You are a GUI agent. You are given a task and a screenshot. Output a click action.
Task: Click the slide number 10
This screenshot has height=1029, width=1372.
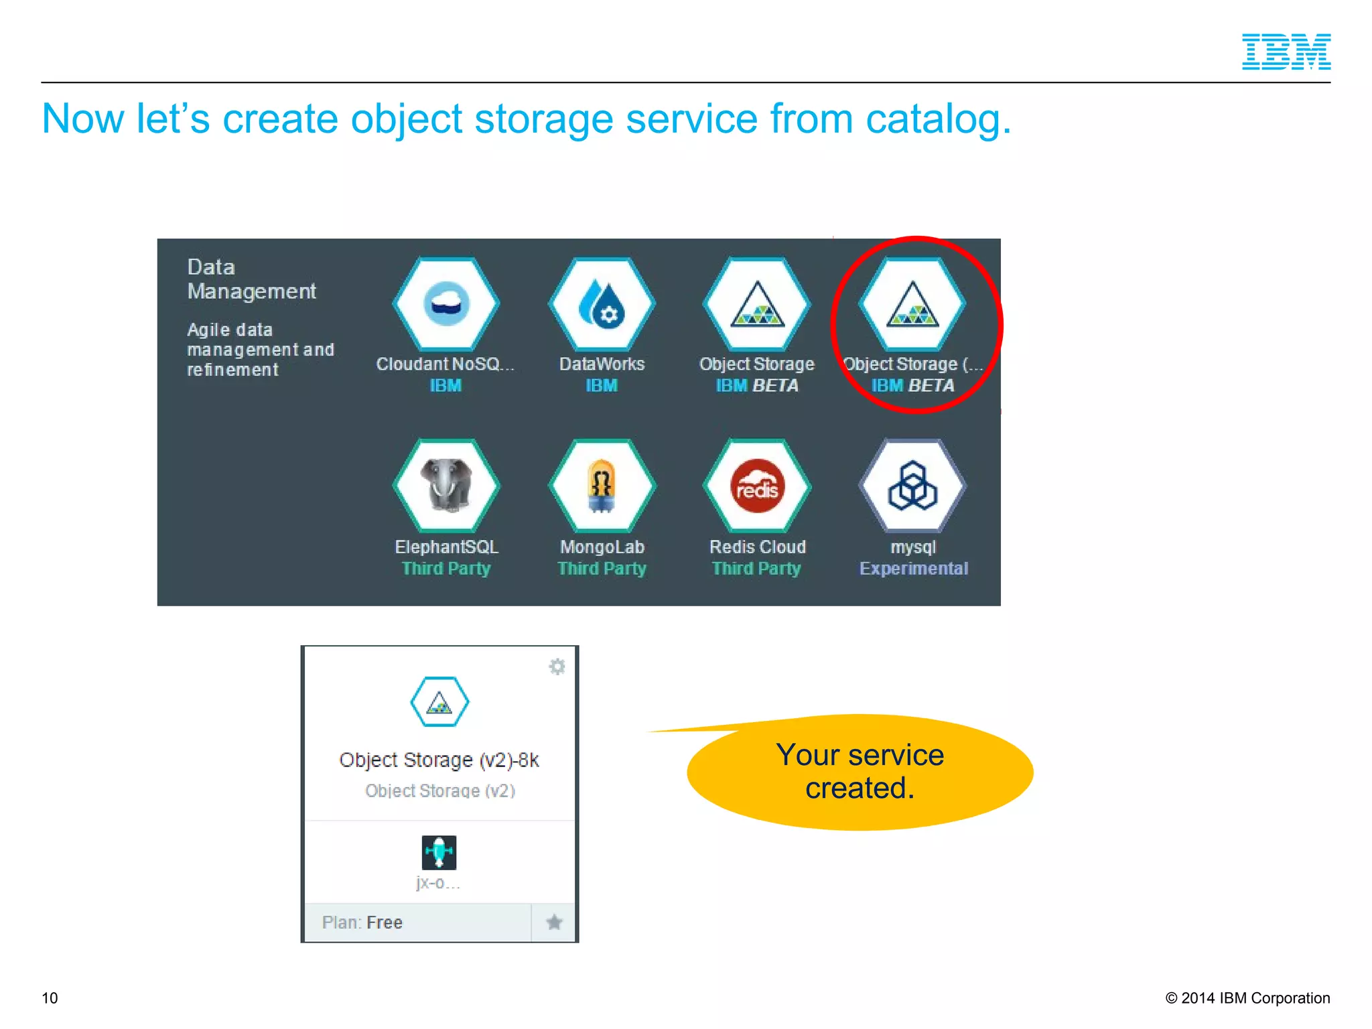50,998
